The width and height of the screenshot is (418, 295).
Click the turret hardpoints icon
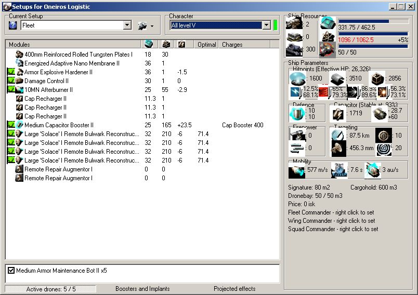click(x=294, y=23)
